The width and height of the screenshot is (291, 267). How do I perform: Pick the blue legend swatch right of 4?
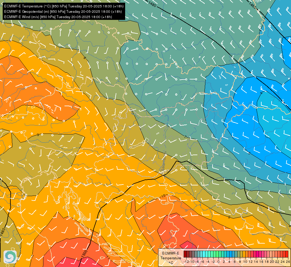[230, 254]
